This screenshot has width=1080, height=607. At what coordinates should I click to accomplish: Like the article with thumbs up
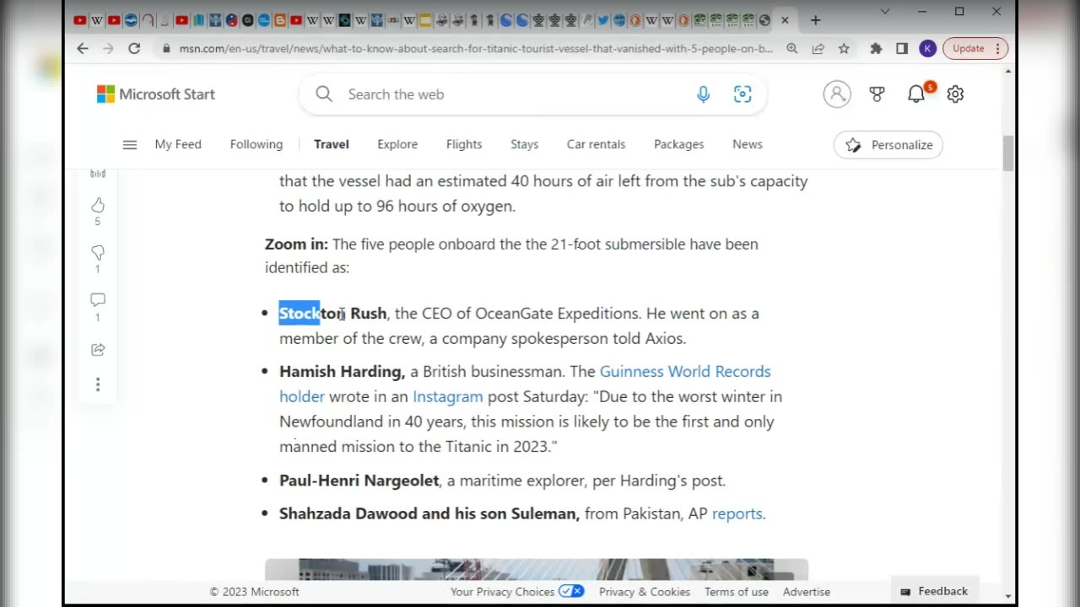click(x=98, y=205)
